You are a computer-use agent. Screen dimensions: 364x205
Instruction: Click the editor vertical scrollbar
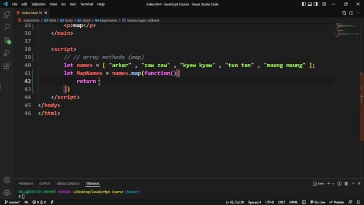click(362, 106)
